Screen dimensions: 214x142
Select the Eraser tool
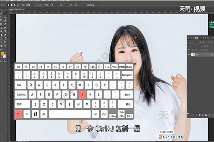coord(1,31)
